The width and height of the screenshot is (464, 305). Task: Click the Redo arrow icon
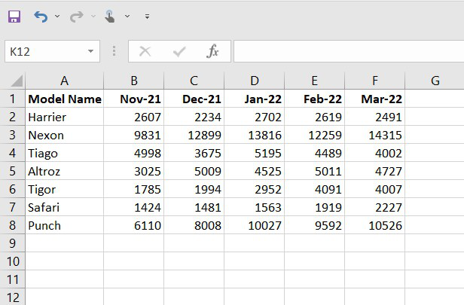tap(77, 17)
